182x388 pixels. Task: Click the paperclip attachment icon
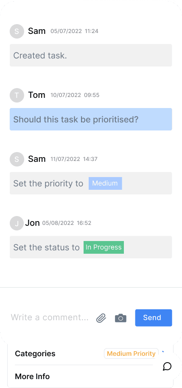(x=101, y=318)
